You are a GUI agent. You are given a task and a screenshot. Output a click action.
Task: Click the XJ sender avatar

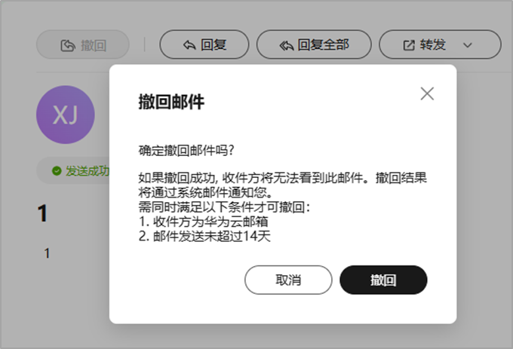(x=66, y=115)
